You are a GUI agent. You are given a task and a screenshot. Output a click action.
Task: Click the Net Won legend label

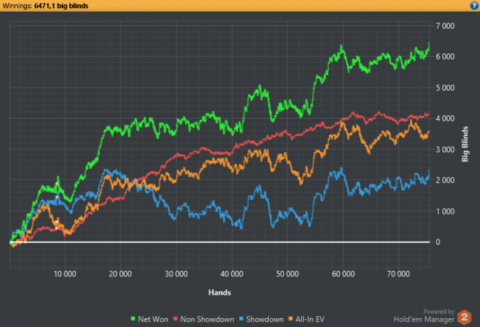(153, 319)
